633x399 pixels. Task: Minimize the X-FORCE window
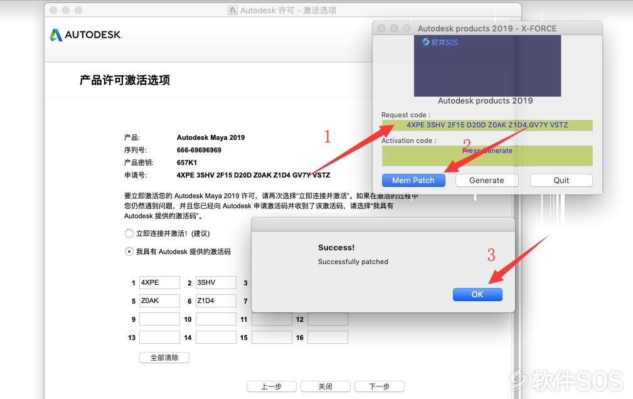394,28
